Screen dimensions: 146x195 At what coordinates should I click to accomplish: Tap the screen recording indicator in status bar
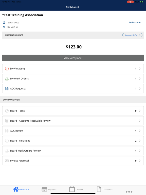coord(130,2)
